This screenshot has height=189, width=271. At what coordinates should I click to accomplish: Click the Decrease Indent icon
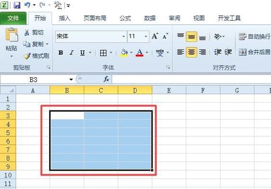218,52
